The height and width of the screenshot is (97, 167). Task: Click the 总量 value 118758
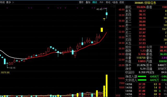(x=141, y=58)
